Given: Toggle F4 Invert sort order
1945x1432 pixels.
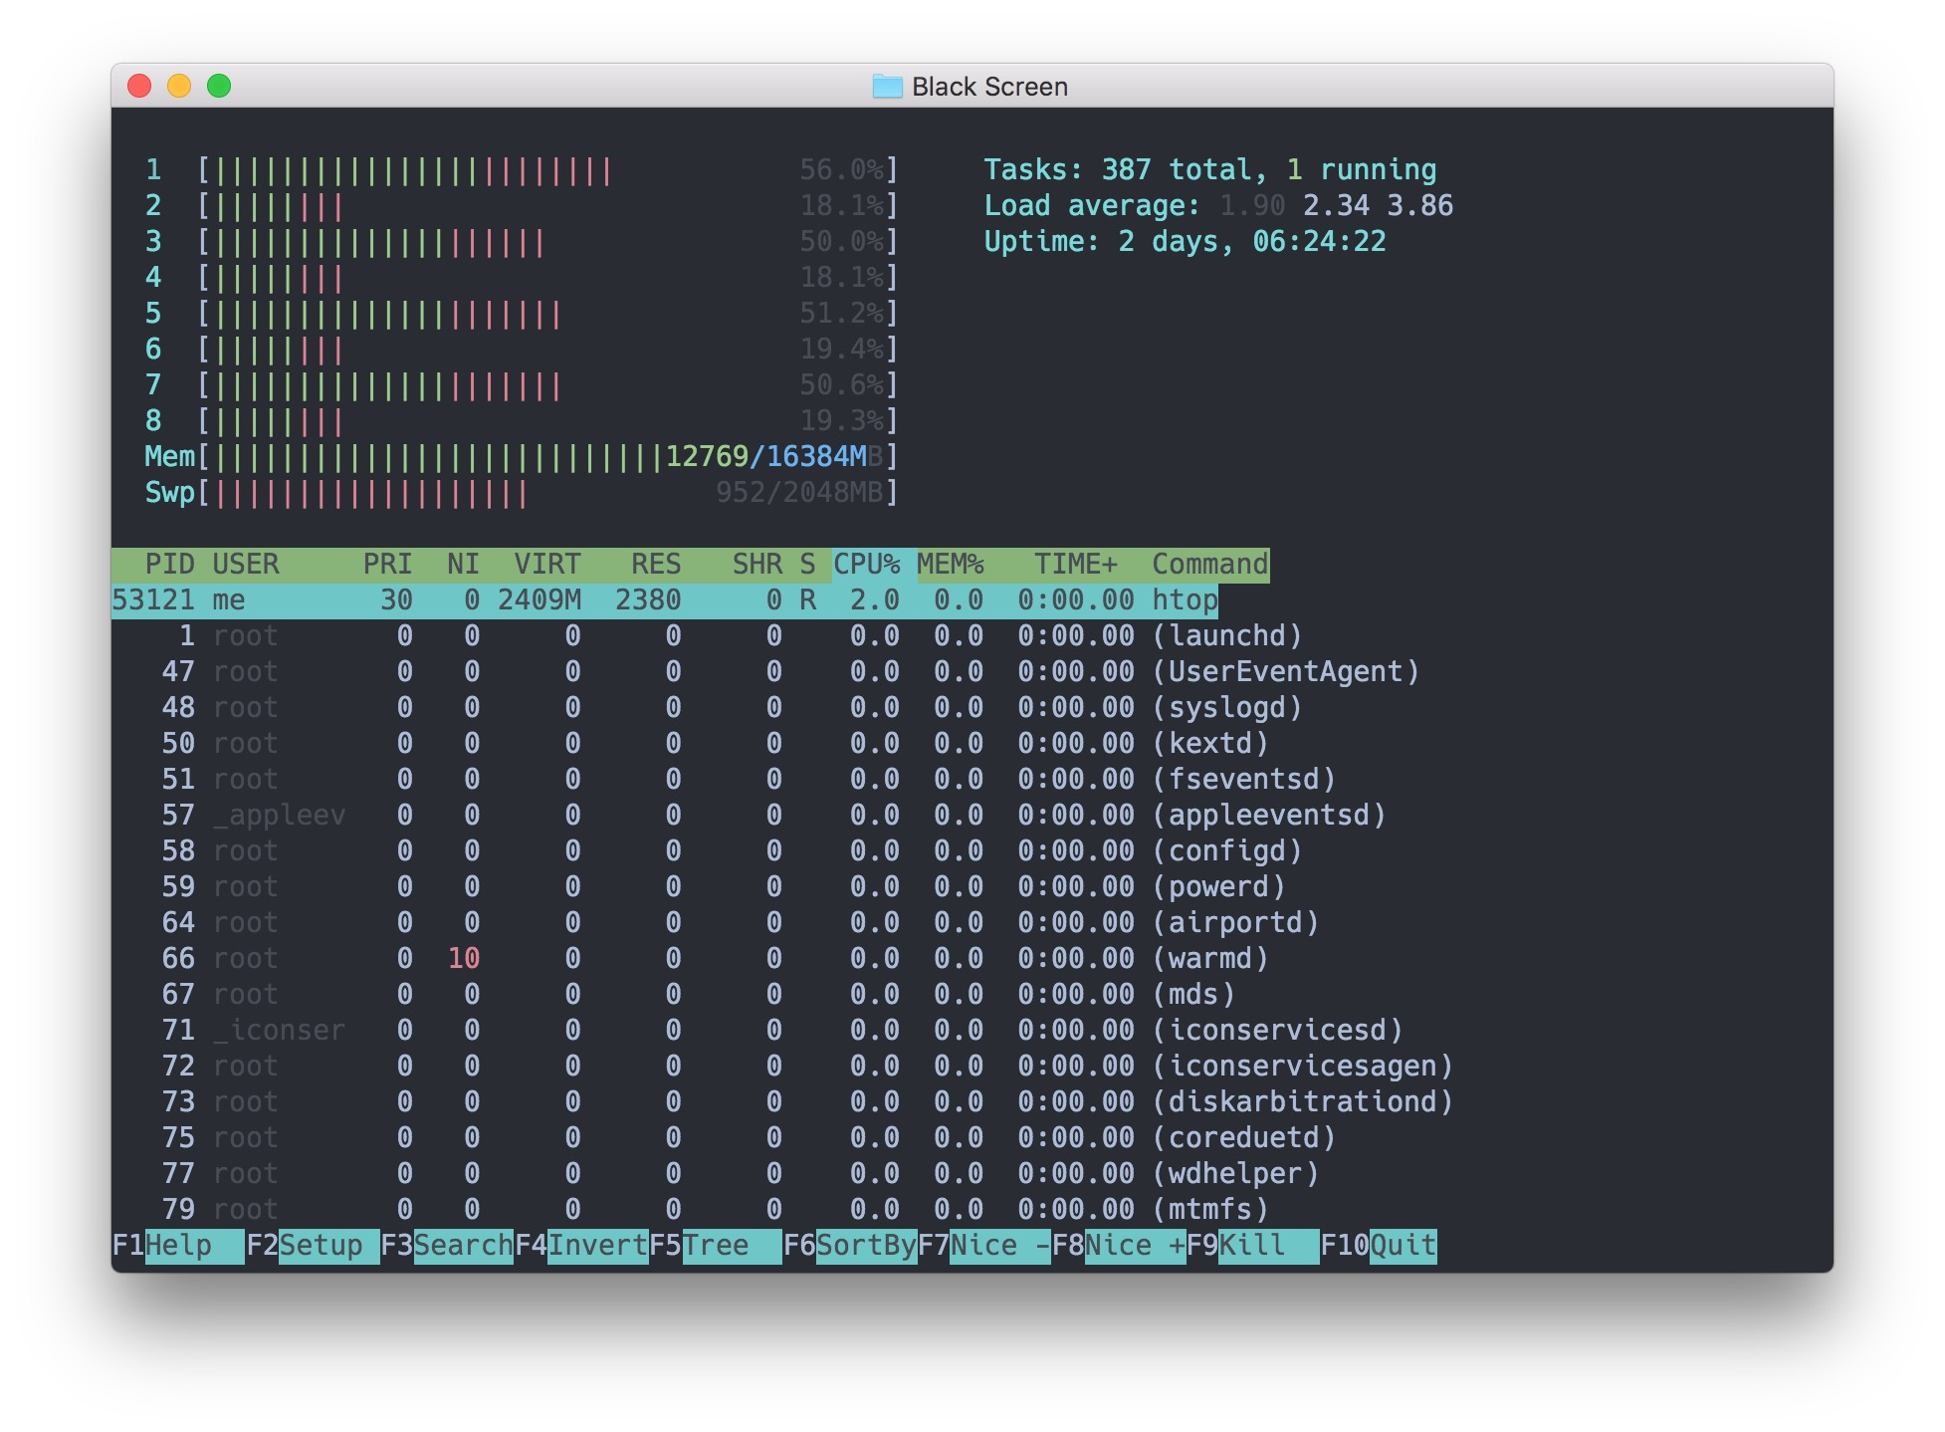Looking at the screenshot, I should 595,1246.
